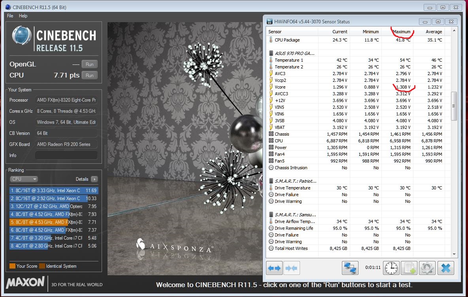The image size is (468, 297).
Task: Click Chassis fan icon
Action: tap(271, 134)
